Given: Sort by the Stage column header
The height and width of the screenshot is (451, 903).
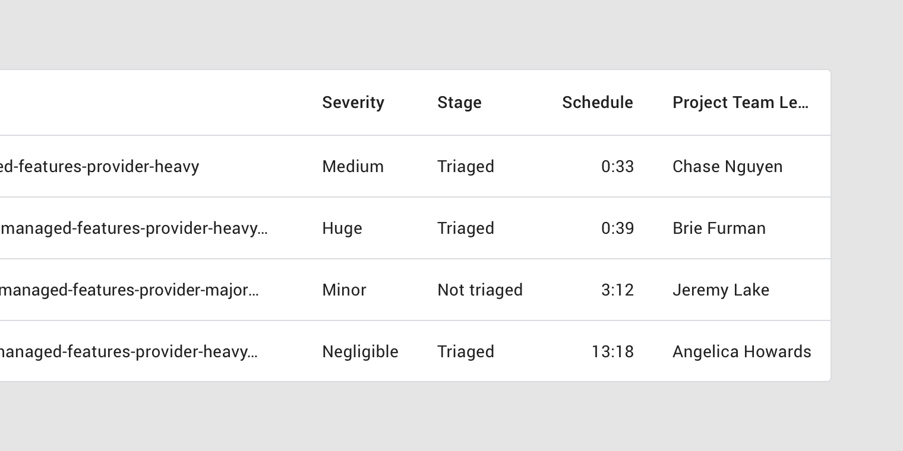Looking at the screenshot, I should tap(459, 103).
